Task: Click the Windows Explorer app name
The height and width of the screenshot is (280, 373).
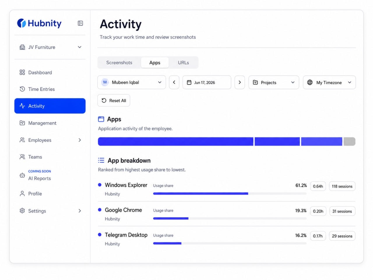Action: click(126, 185)
